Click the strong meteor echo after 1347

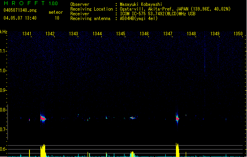pos(177,119)
